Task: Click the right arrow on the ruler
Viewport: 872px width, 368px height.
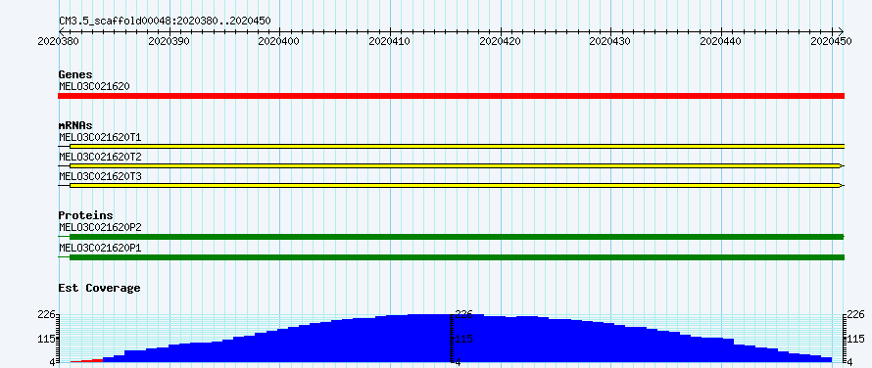Action: 841,31
